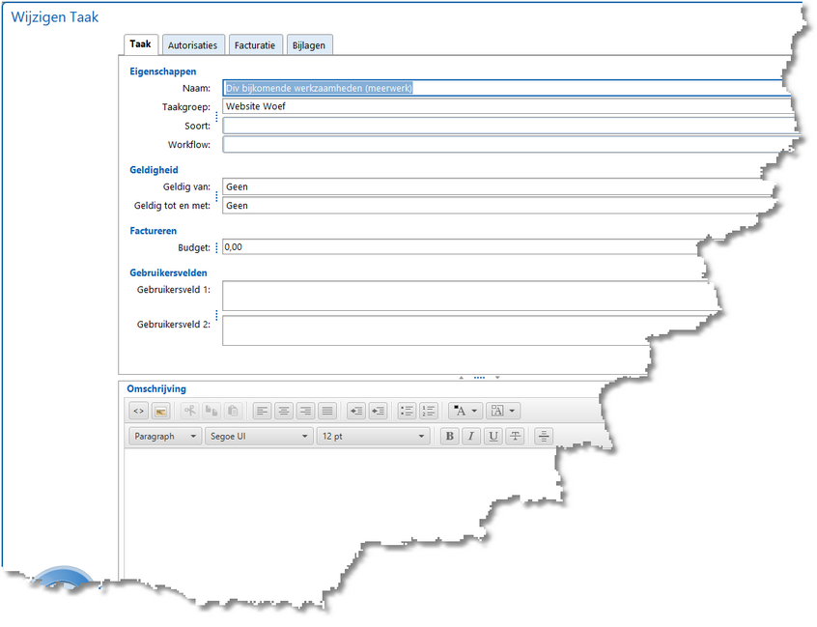This screenshot has height=627, width=817.
Task: Insert a horizontal rule line
Action: point(544,436)
